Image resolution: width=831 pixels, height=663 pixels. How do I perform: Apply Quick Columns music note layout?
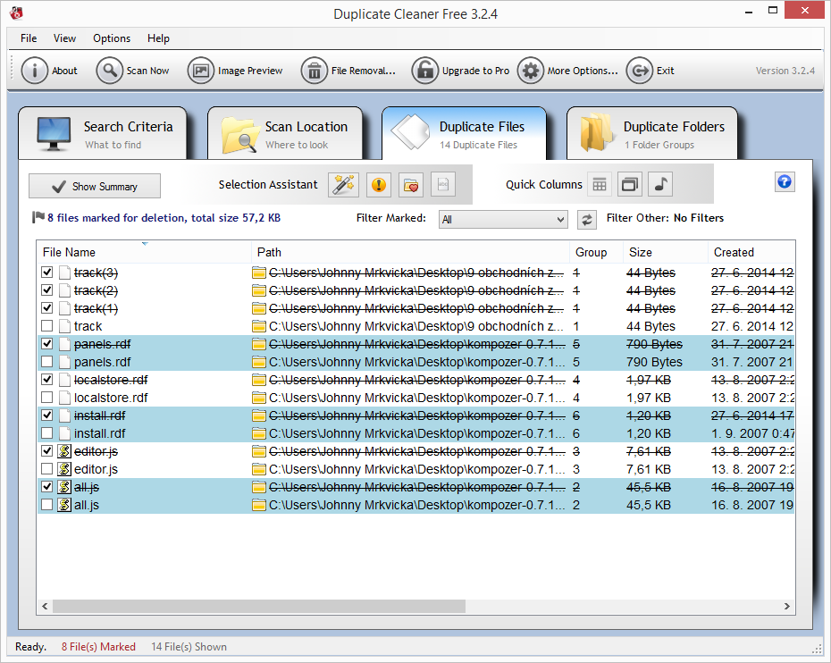click(x=660, y=185)
